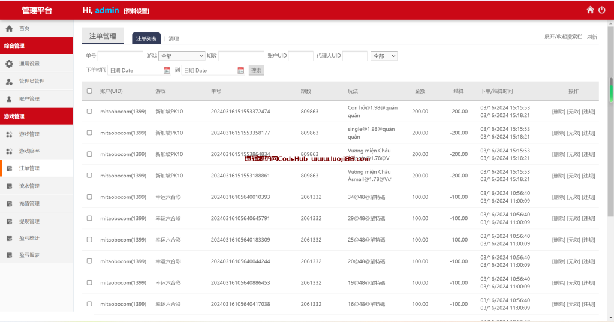Open the 游戏 dropdown set to 全部

[182, 56]
